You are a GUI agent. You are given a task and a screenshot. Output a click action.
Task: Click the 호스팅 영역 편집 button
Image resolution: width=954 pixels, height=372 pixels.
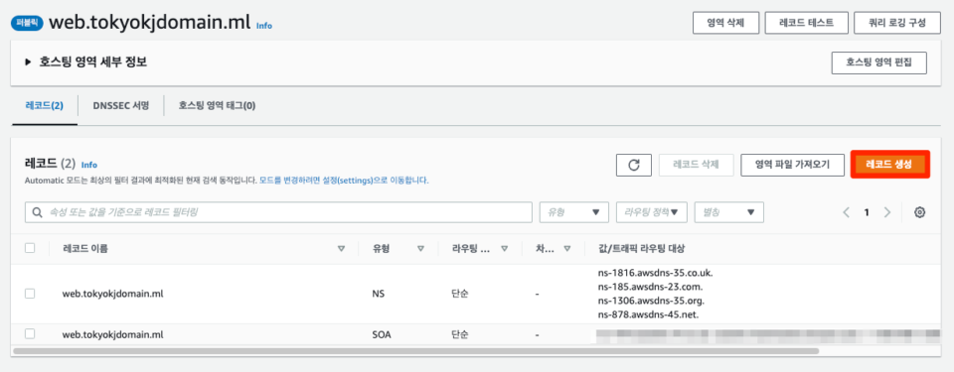(x=879, y=62)
